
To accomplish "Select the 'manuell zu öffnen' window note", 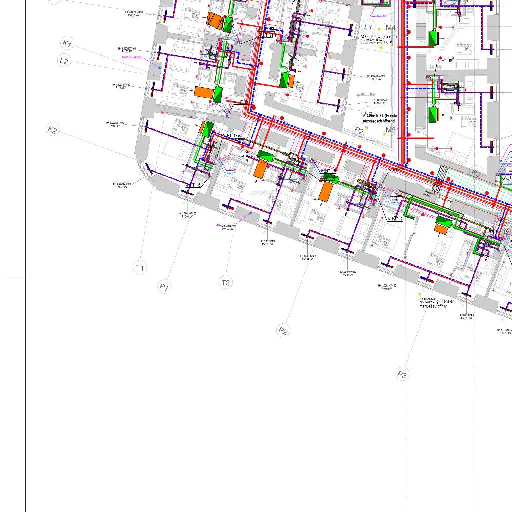I will (x=437, y=306).
